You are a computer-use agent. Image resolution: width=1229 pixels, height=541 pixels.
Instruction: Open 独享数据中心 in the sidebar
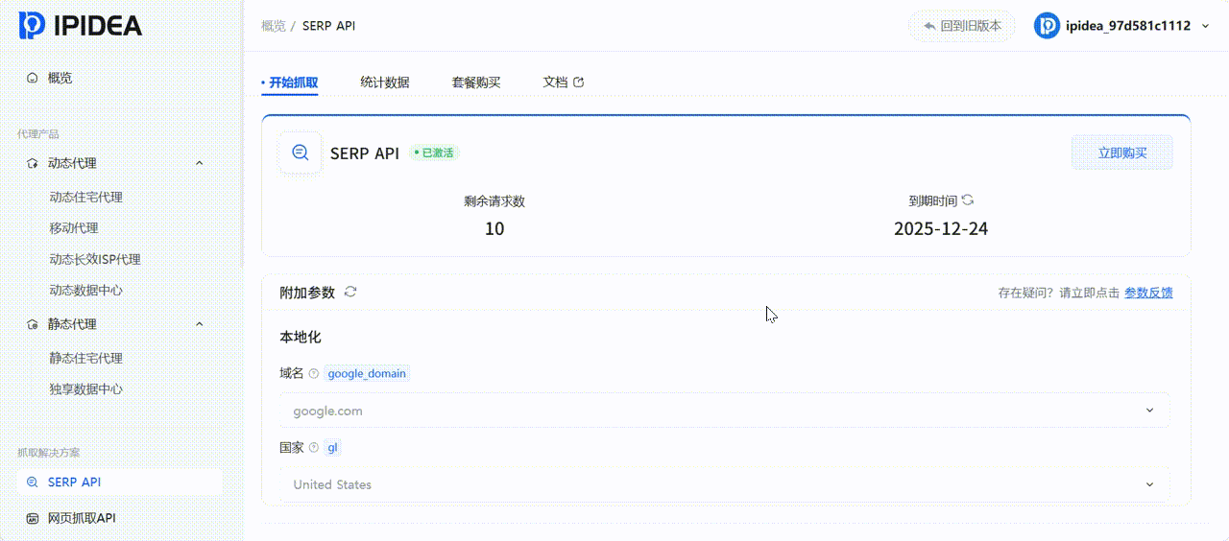tap(86, 389)
